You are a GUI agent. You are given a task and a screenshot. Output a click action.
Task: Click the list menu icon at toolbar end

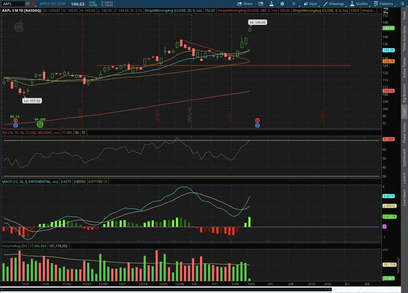pos(403,4)
